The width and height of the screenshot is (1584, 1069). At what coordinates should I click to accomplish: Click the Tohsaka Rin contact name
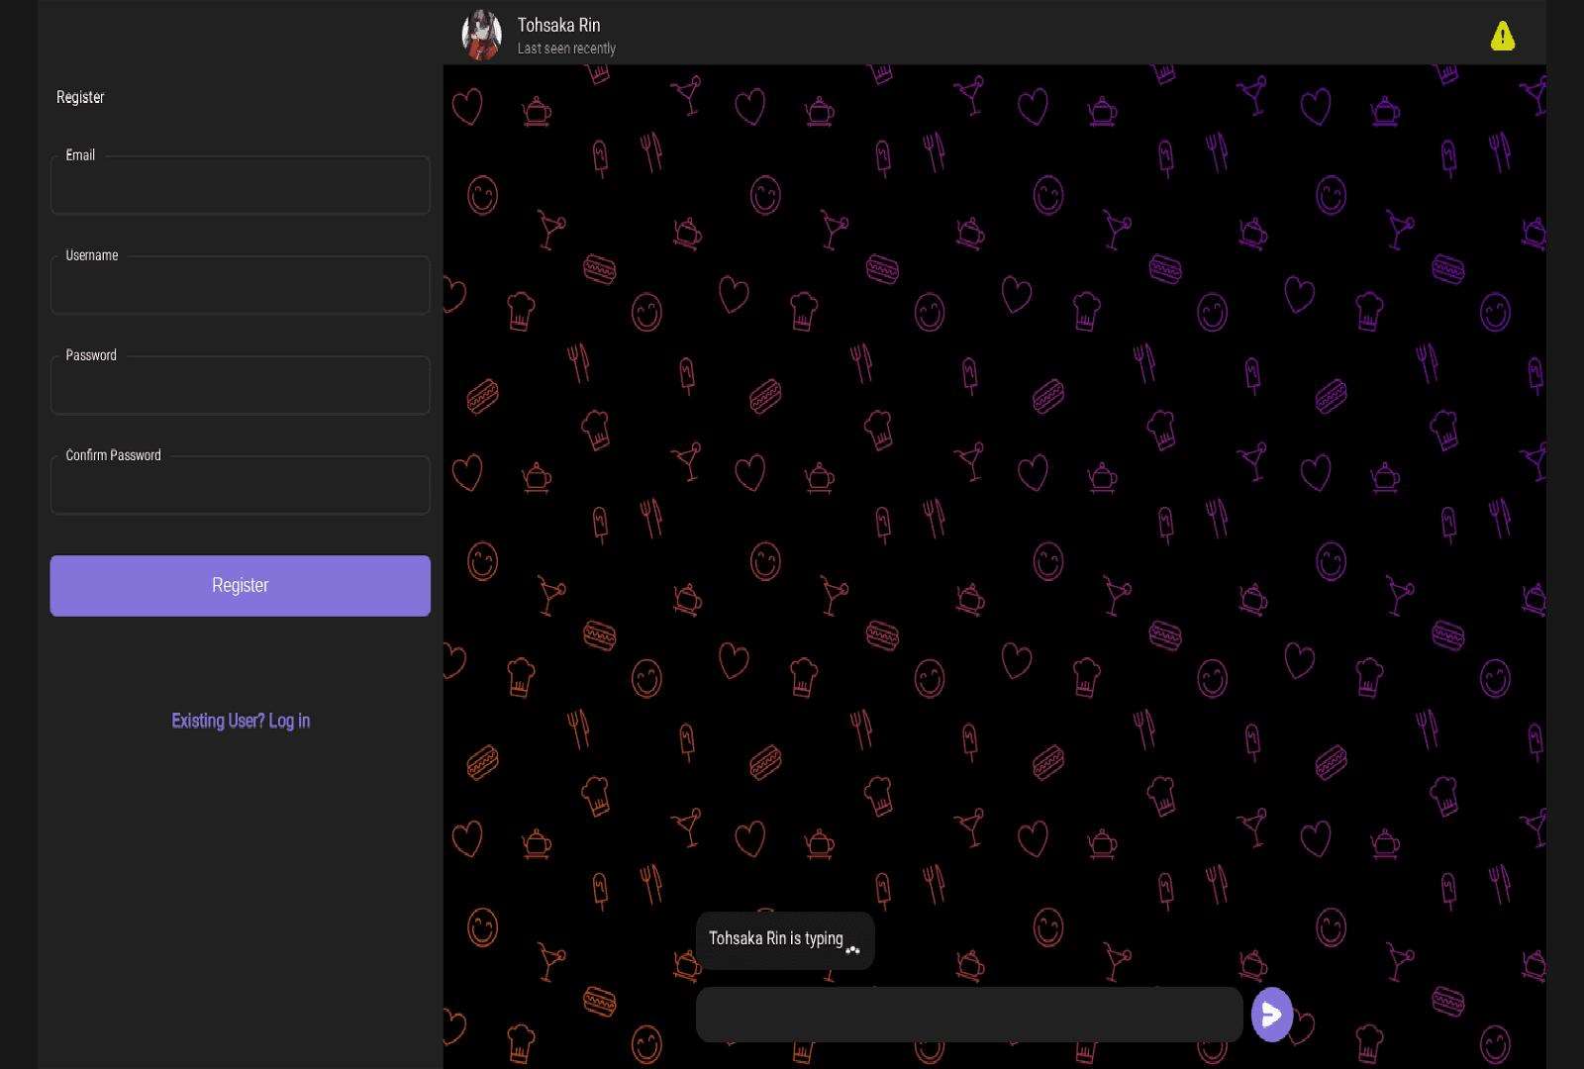(x=558, y=25)
